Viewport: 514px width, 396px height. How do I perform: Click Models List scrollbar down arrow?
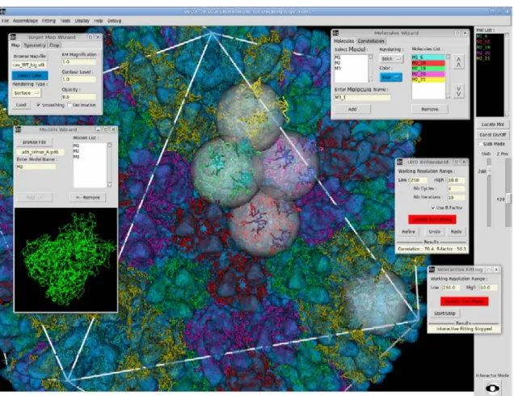coord(109,185)
